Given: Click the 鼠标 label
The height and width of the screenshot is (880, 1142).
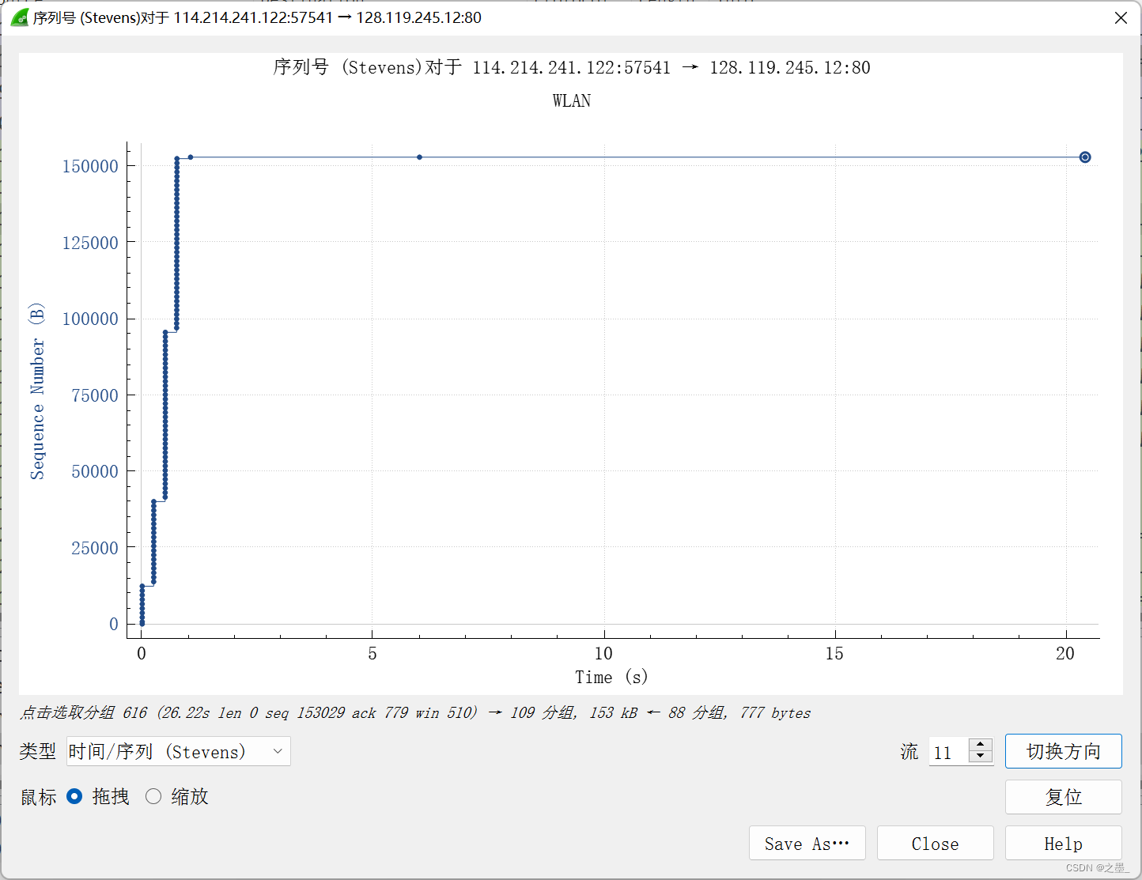Looking at the screenshot, I should 38,797.
